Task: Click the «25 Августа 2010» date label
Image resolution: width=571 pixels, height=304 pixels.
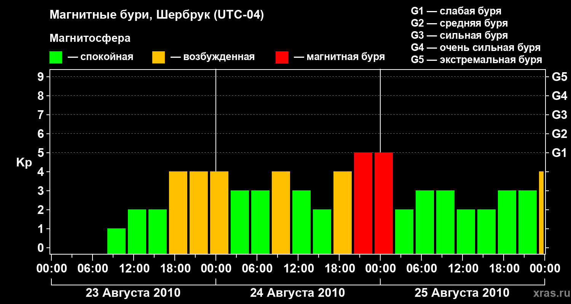Action: pyautogui.click(x=462, y=293)
